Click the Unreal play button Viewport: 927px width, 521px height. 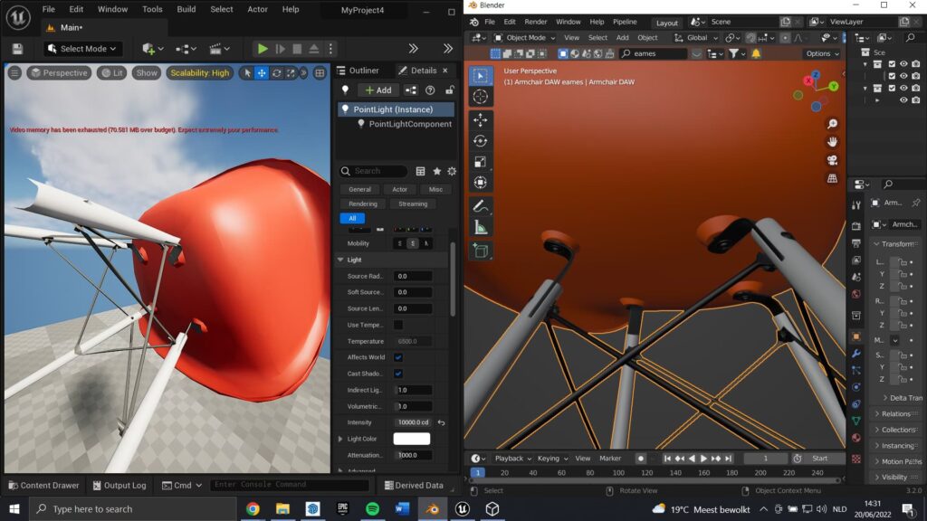click(263, 49)
